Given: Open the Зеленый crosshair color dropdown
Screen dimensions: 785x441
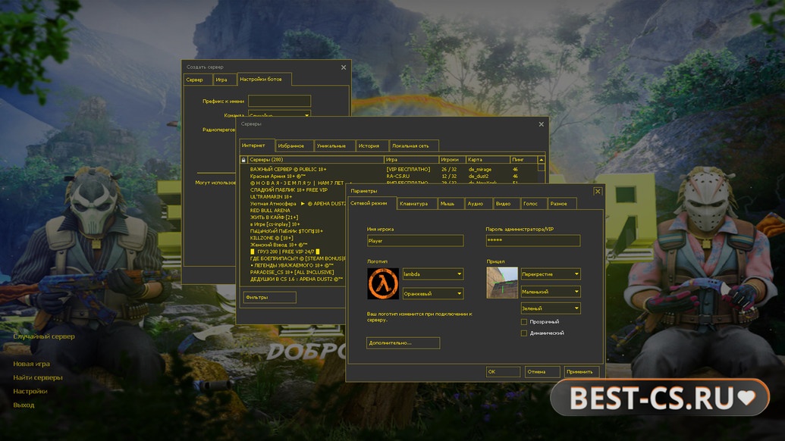Looking at the screenshot, I should tap(550, 308).
